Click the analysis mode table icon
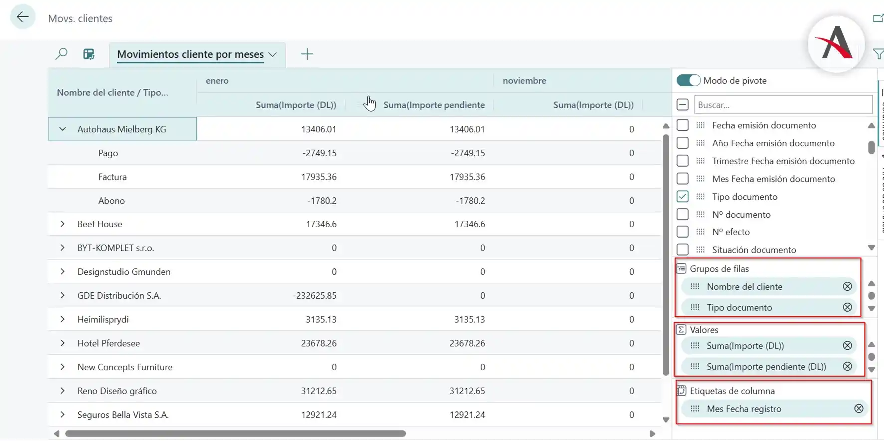The width and height of the screenshot is (884, 441). coord(89,54)
